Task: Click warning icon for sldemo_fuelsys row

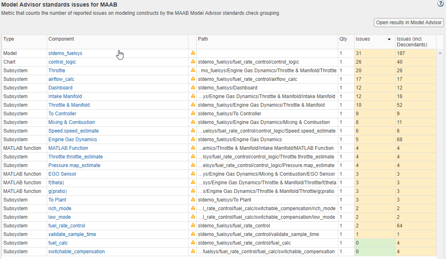Action: pyautogui.click(x=193, y=53)
